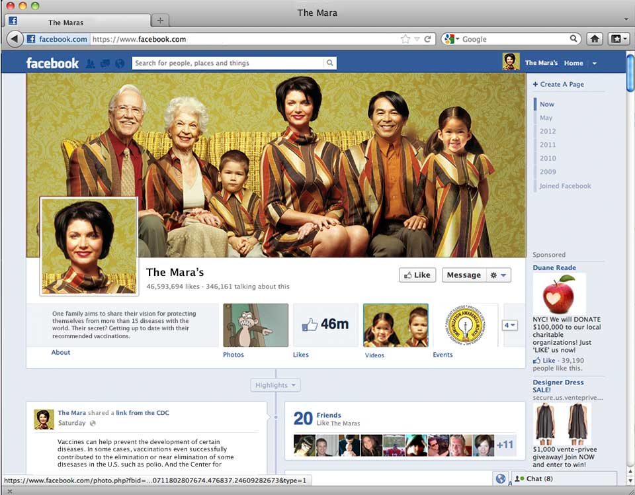
Task: Jump to 2010 in timeline
Action: pos(548,158)
